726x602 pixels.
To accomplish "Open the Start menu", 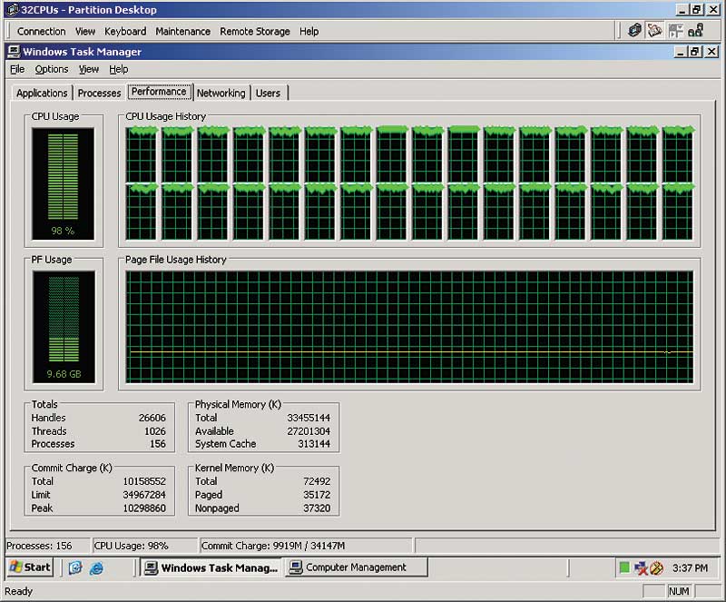I will [30, 567].
